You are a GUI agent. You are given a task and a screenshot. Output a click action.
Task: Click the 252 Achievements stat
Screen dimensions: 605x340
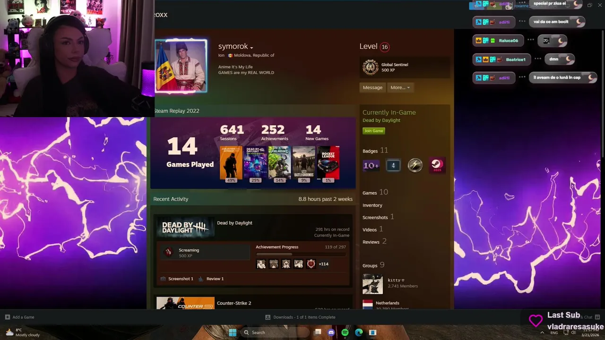(274, 133)
